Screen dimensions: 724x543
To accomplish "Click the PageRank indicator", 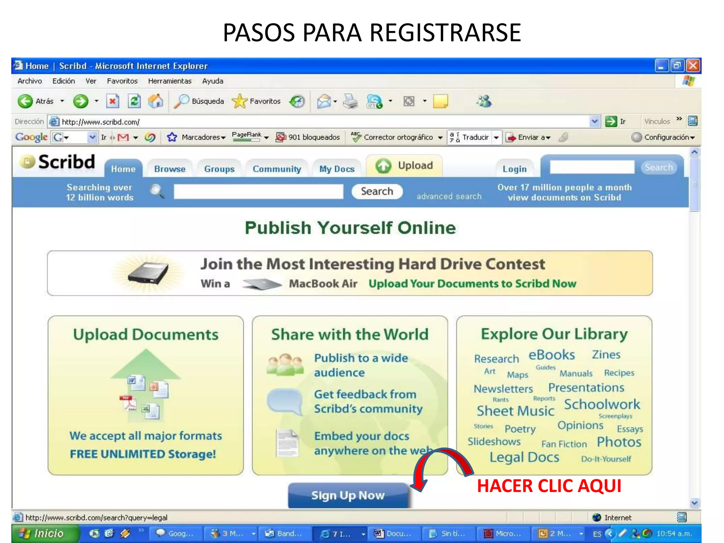I will coord(247,136).
